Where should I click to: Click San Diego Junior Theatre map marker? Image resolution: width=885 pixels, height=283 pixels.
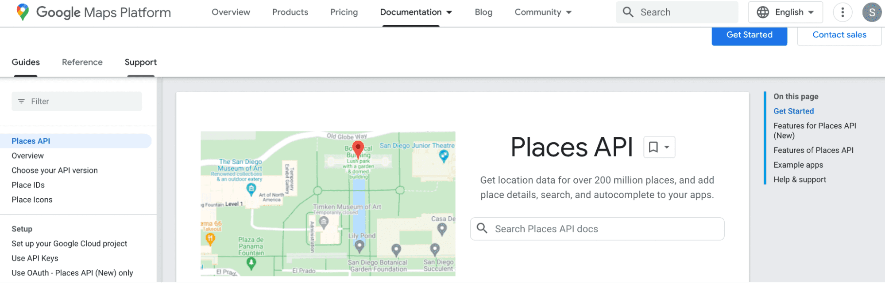click(444, 156)
